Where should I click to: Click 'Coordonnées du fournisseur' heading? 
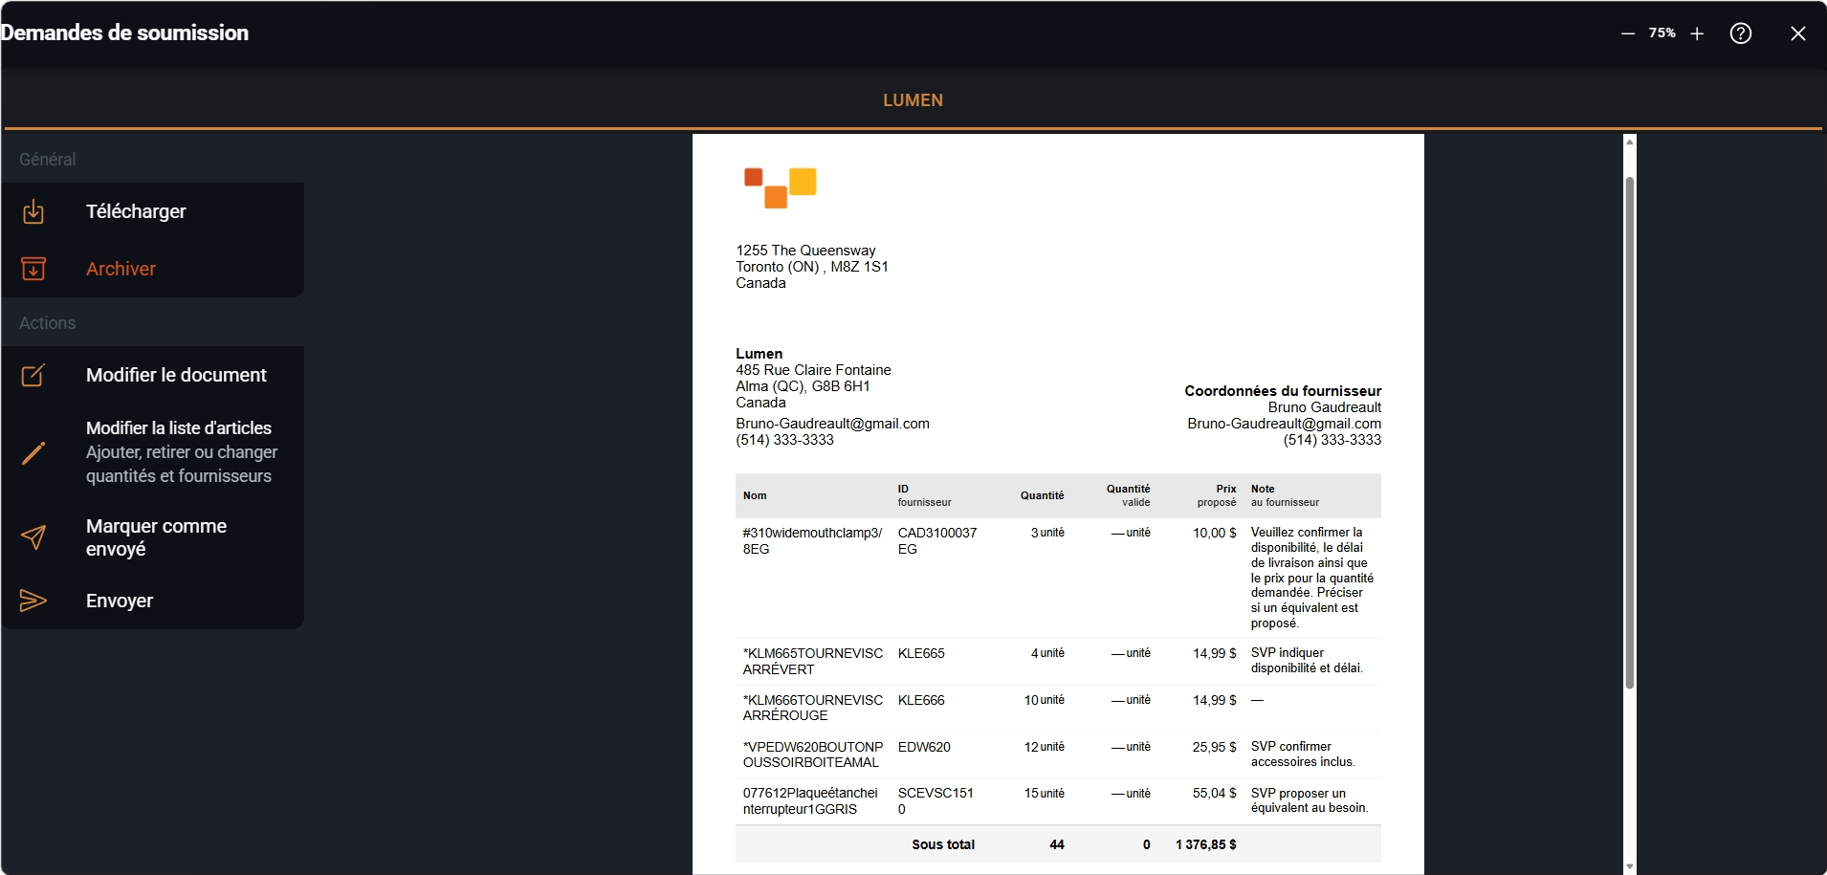tap(1283, 391)
